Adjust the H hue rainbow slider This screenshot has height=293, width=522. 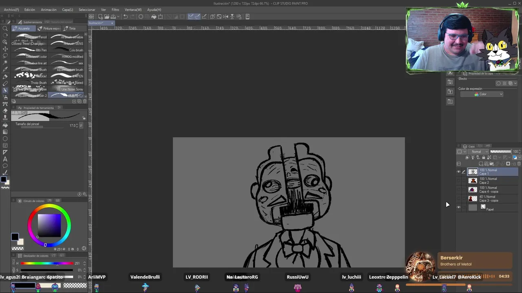point(47,263)
